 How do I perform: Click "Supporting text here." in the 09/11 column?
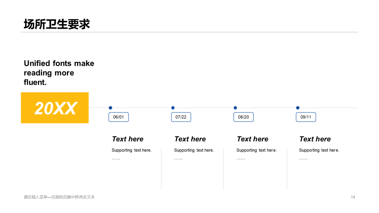pos(319,150)
